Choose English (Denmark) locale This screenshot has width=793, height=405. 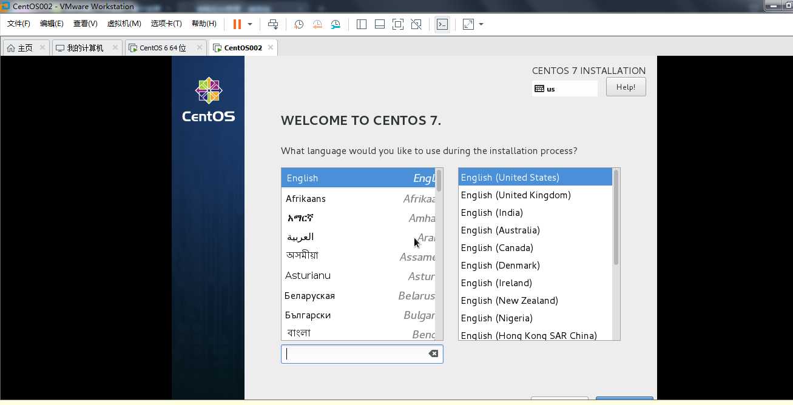pyautogui.click(x=535, y=265)
